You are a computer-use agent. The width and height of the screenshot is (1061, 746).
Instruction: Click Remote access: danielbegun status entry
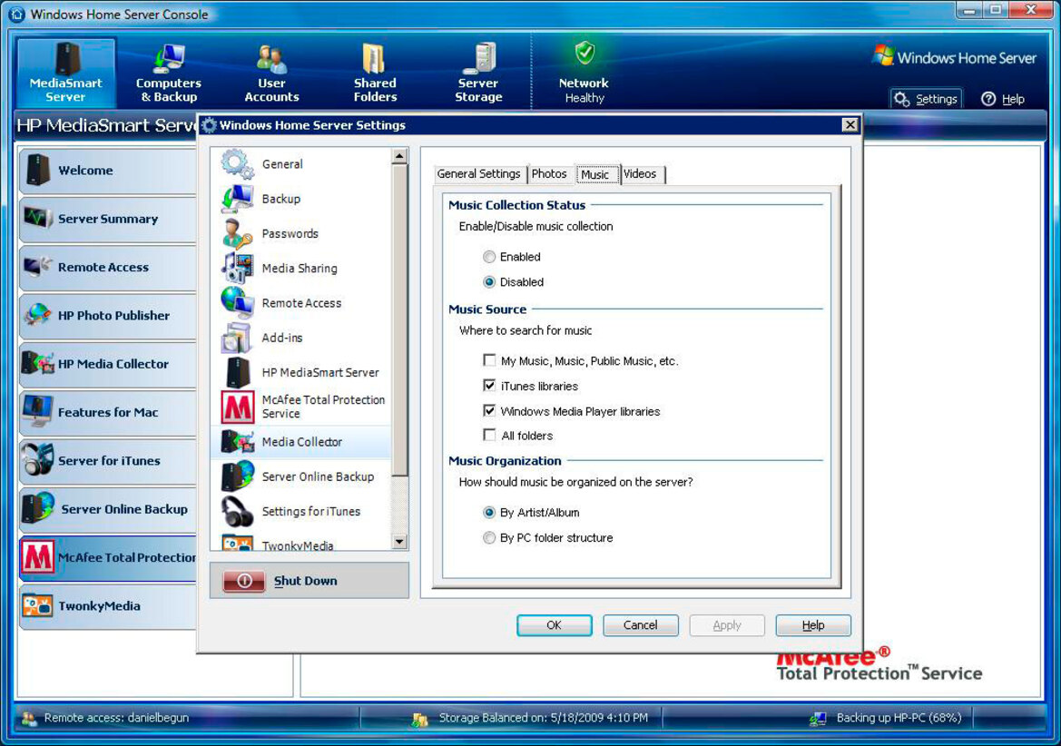[105, 718]
